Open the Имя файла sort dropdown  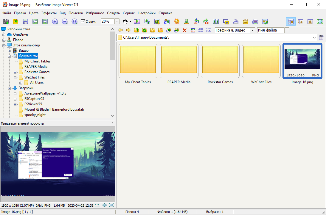coord(287,30)
